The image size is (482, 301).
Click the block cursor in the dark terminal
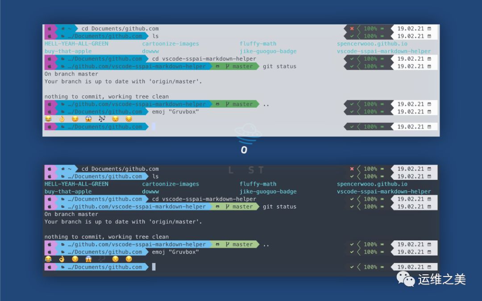click(154, 267)
